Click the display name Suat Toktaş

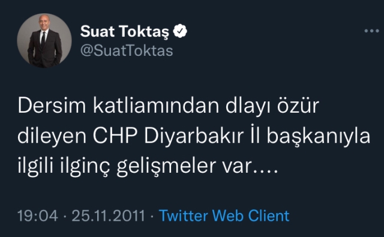click(125, 32)
